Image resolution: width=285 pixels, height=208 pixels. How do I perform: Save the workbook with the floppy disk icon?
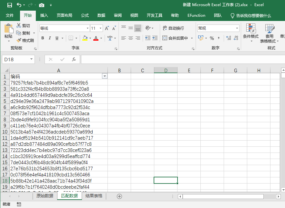click(x=9, y=5)
